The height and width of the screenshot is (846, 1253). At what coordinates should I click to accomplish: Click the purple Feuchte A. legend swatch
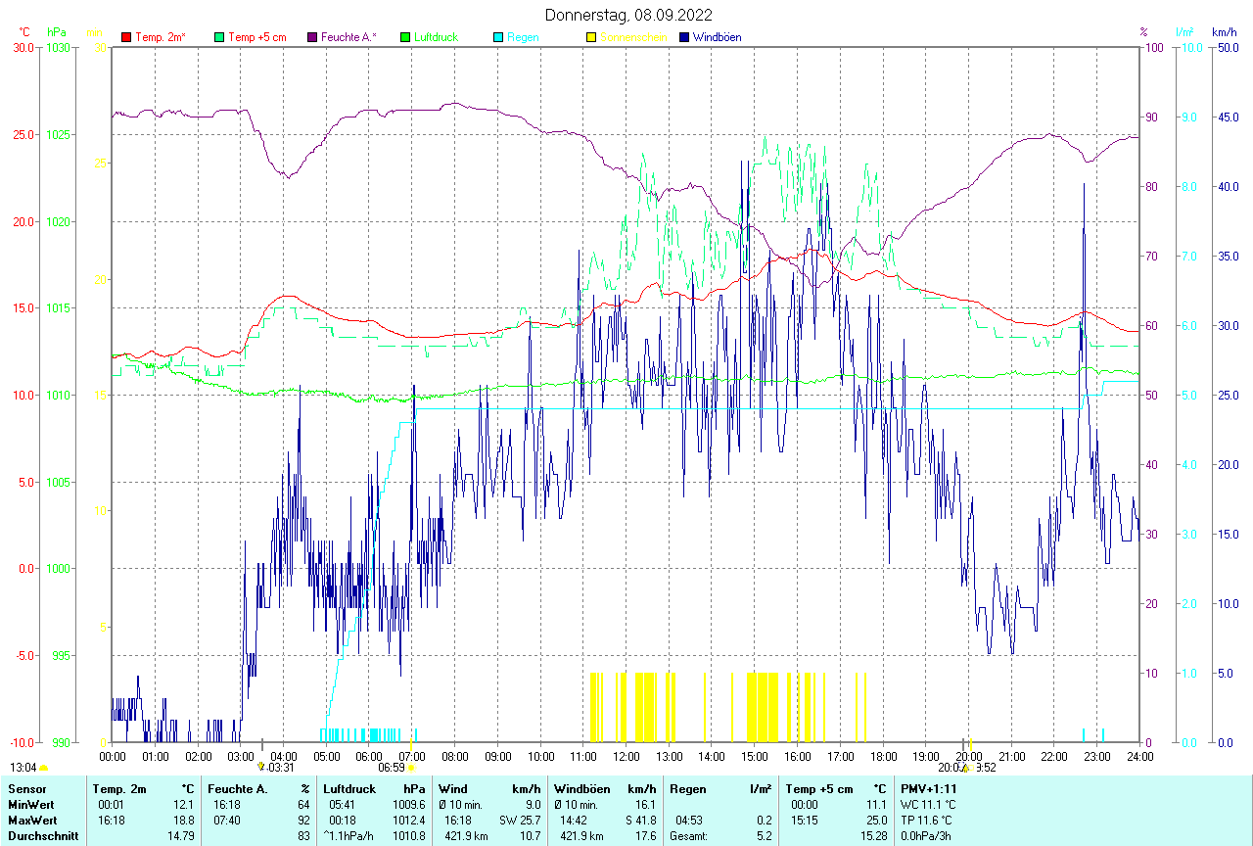pos(312,37)
